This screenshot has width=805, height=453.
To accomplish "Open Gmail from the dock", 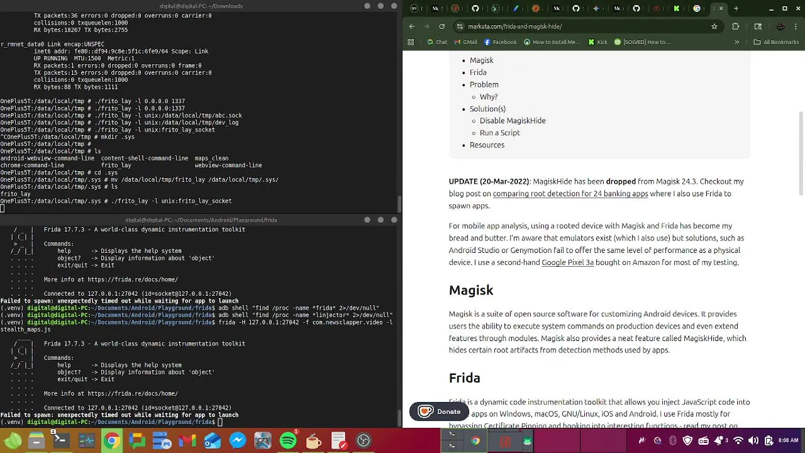I will pyautogui.click(x=187, y=440).
